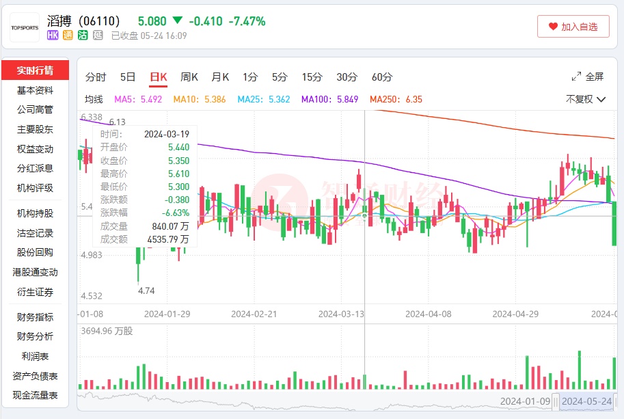The image size is (624, 419).
Task: Click the orange 通 connect badge
Action: point(68,36)
